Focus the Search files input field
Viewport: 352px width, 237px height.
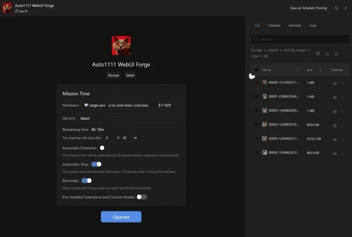pyautogui.click(x=300, y=39)
